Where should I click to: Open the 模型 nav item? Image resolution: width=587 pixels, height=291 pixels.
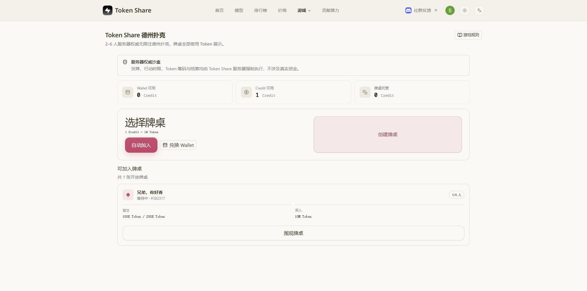[239, 10]
